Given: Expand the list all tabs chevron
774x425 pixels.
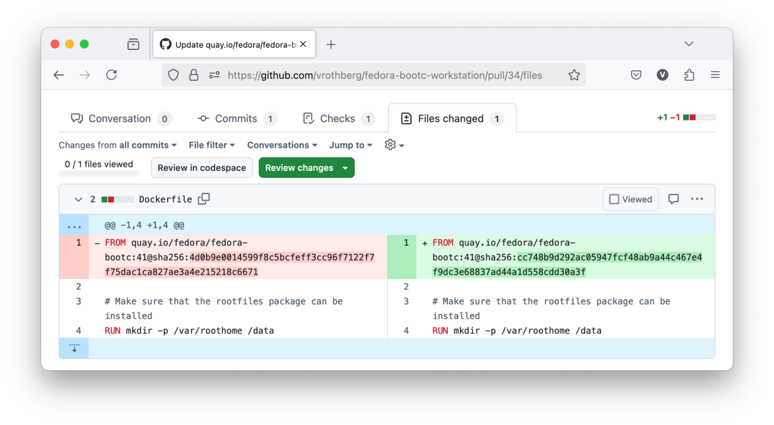Looking at the screenshot, I should [x=688, y=44].
